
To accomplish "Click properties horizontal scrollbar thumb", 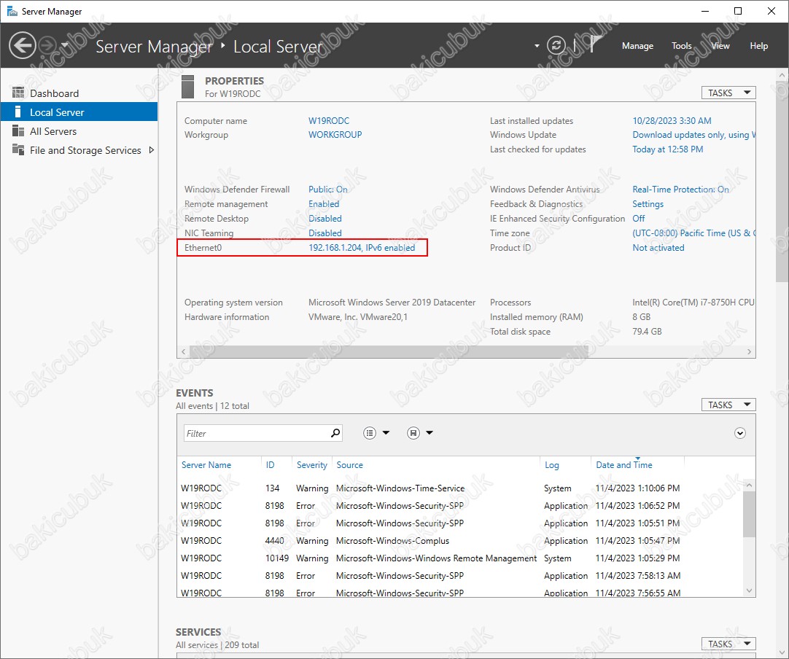I will click(x=389, y=351).
